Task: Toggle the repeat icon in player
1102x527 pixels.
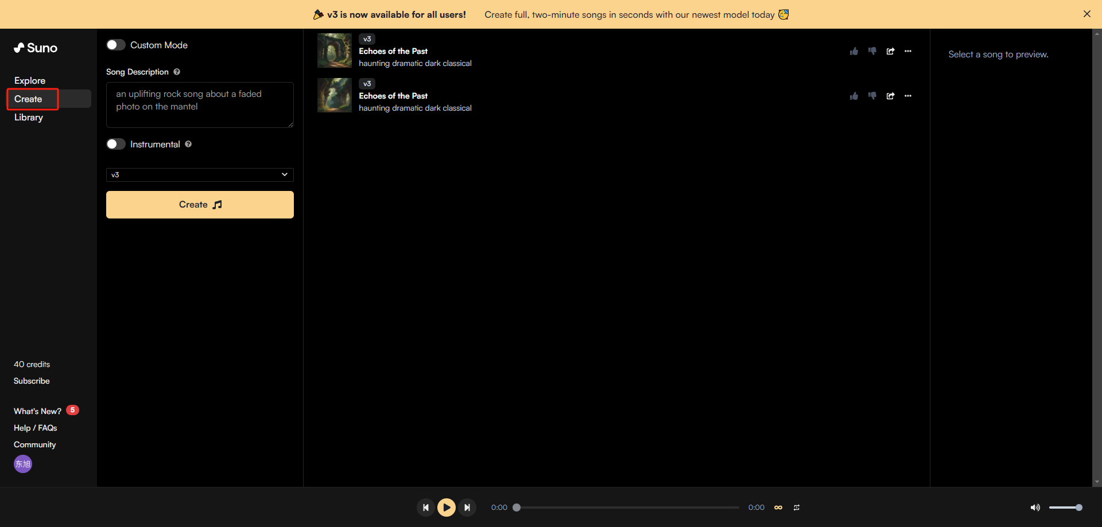Action: (x=797, y=508)
